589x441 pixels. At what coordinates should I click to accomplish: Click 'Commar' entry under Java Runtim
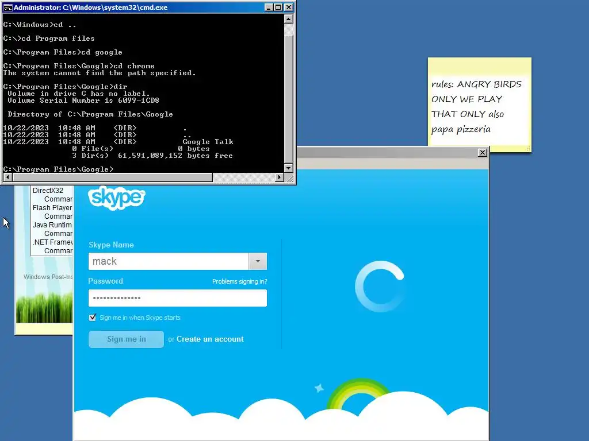pos(58,234)
